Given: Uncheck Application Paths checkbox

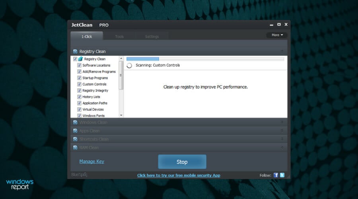Looking at the screenshot, I should [79, 103].
